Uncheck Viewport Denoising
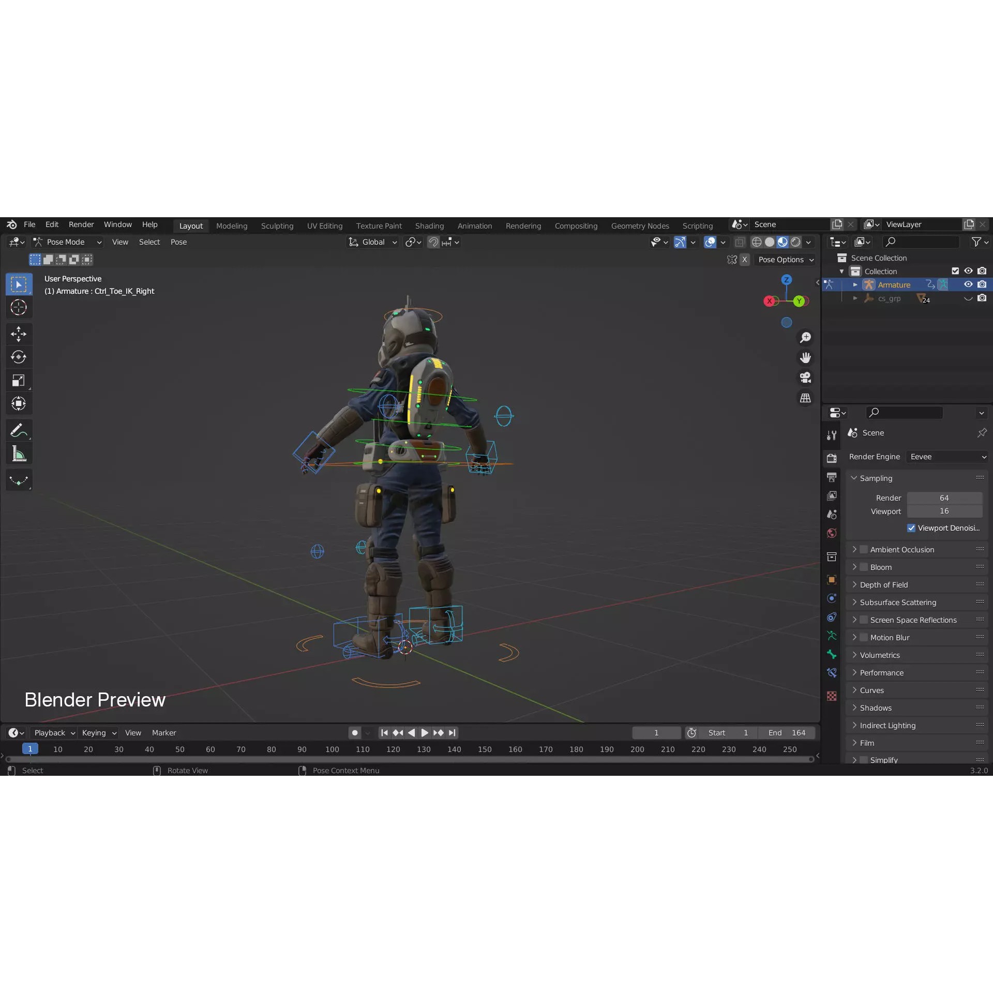The width and height of the screenshot is (993, 993). tap(911, 528)
